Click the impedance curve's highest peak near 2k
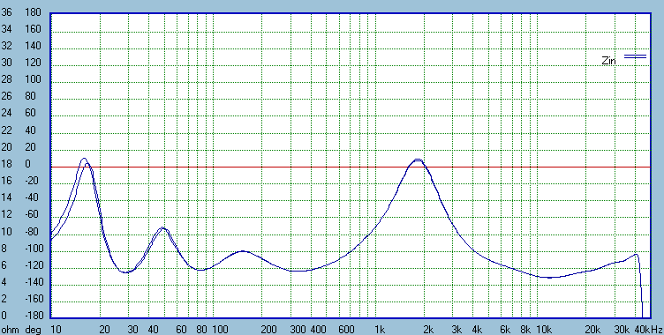 click(x=418, y=160)
